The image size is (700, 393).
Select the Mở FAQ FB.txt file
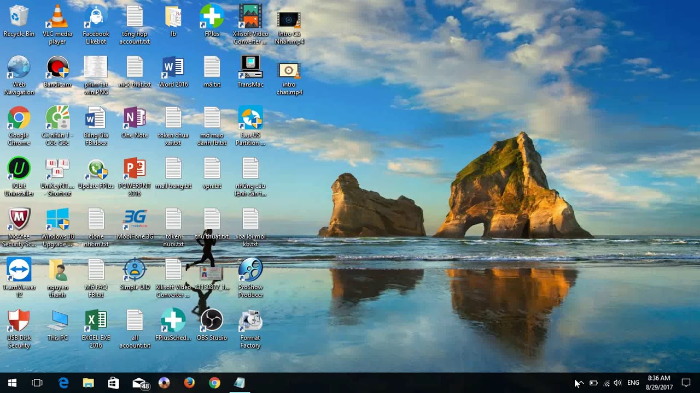pyautogui.click(x=96, y=278)
